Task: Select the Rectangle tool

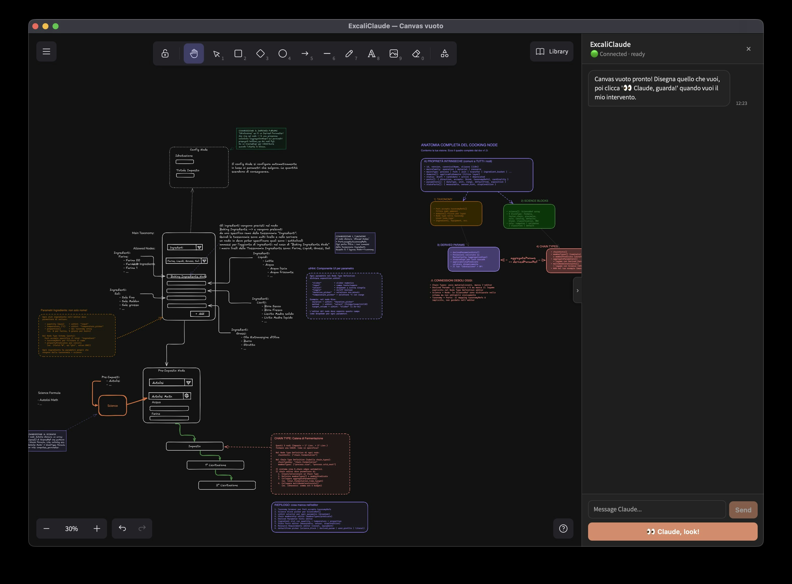Action: pyautogui.click(x=238, y=53)
